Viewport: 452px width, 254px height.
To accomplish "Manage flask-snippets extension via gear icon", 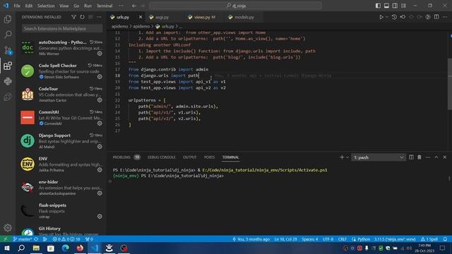I will tap(100, 217).
